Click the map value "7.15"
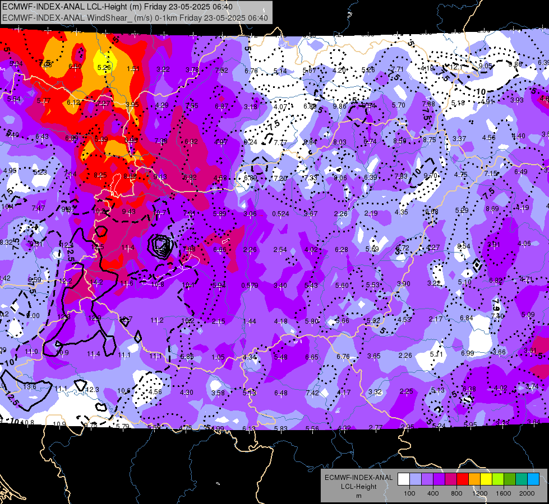 [x=491, y=174]
